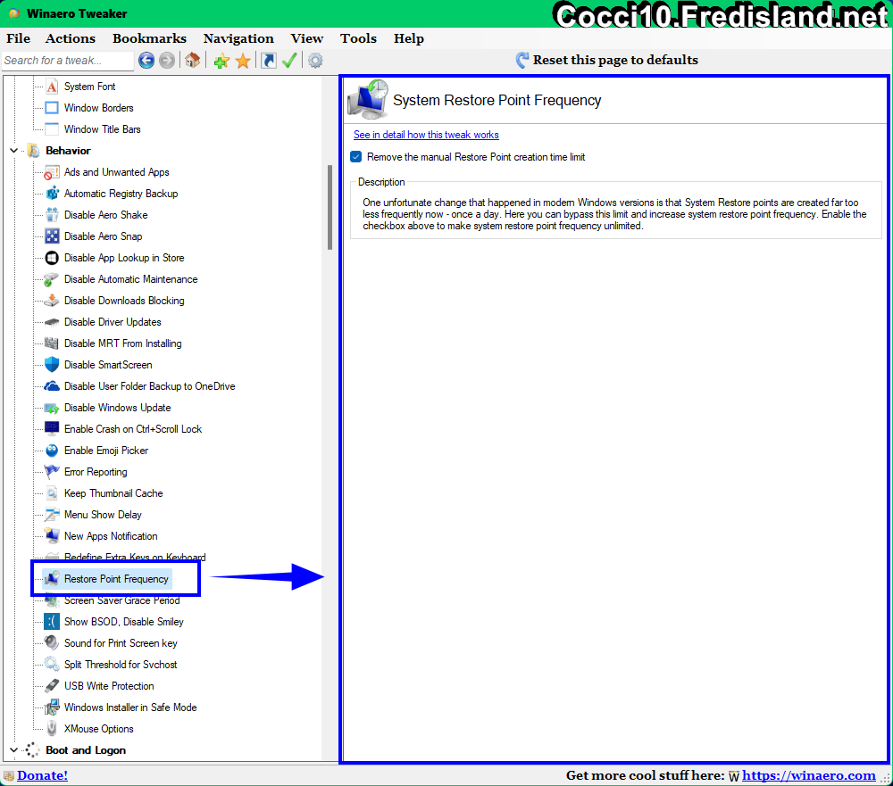Open the https://winaero.com link
Screen dimensions: 893x786
pyautogui.click(x=809, y=775)
